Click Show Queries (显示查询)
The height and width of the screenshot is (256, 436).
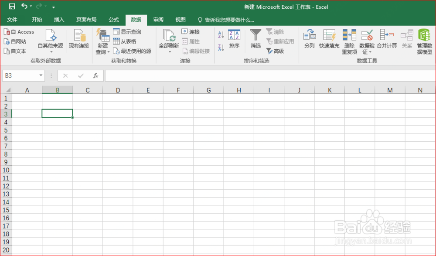pyautogui.click(x=127, y=32)
